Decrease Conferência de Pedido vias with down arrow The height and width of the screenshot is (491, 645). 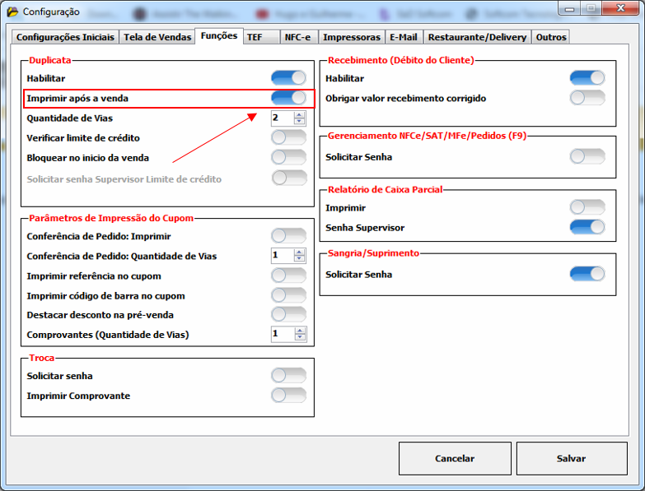[300, 259]
